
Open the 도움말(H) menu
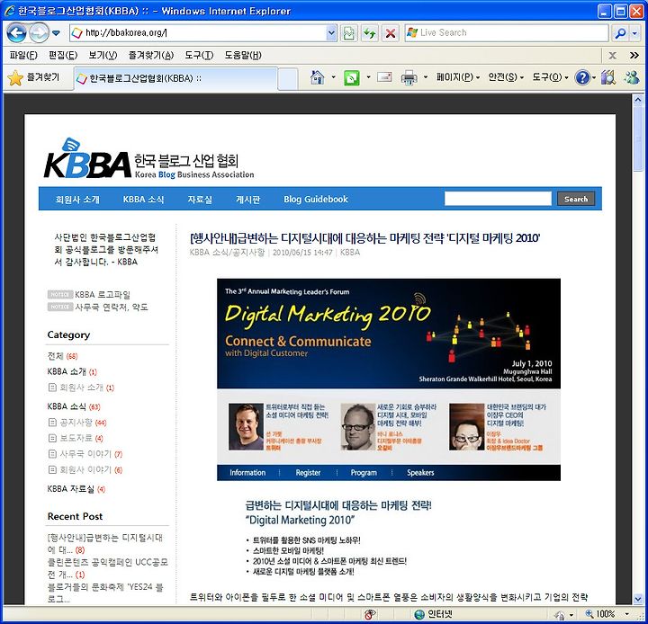pyautogui.click(x=243, y=56)
